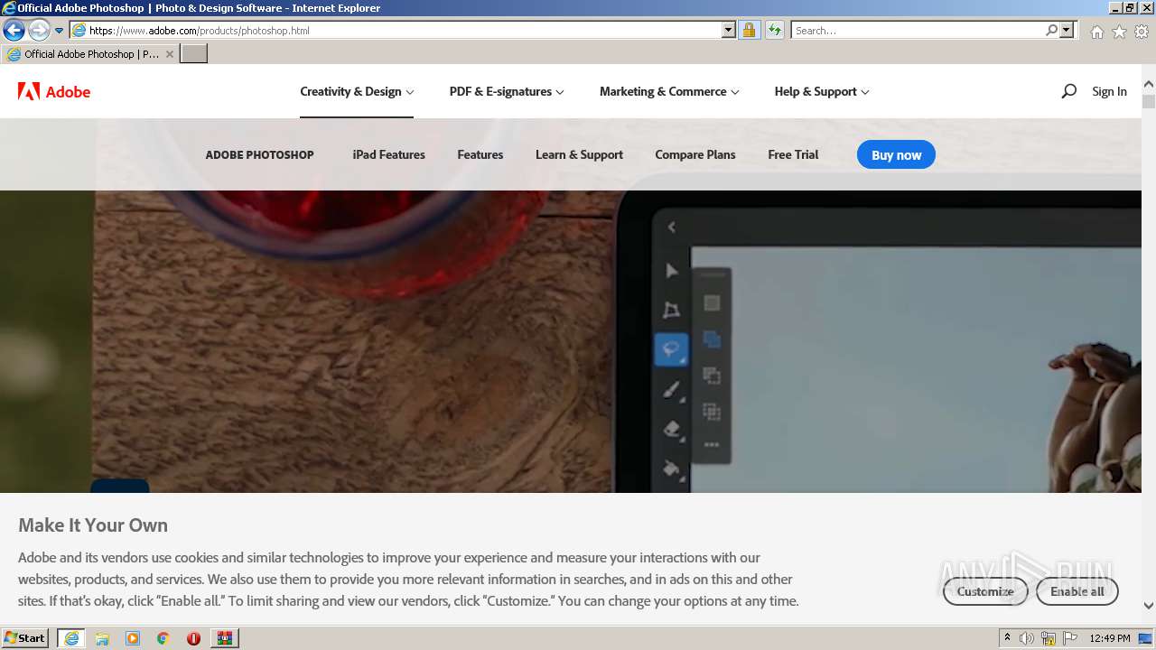Open the Favorites star icon
Image resolution: width=1156 pixels, height=650 pixels.
[x=1119, y=32]
